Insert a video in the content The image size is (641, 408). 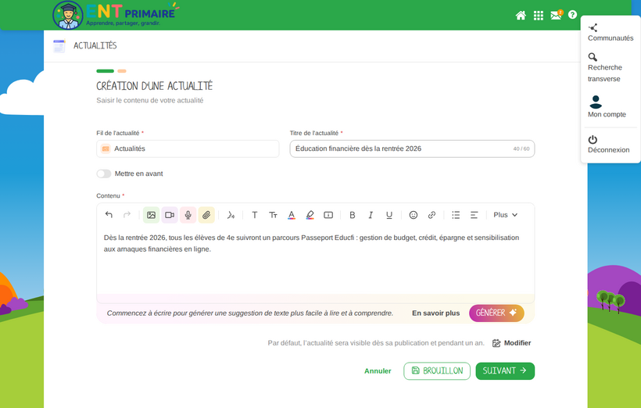click(x=170, y=215)
